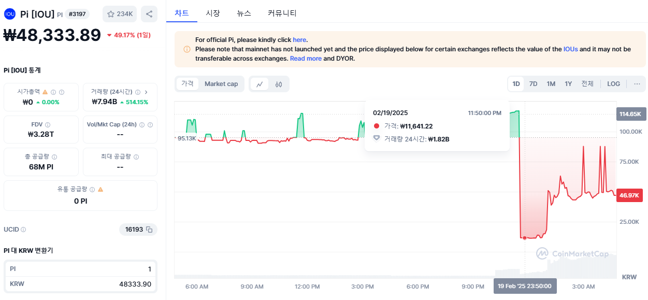Viewport: 648px width, 300px height.
Task: Open the 커뮤니티 tab
Action: point(282,13)
